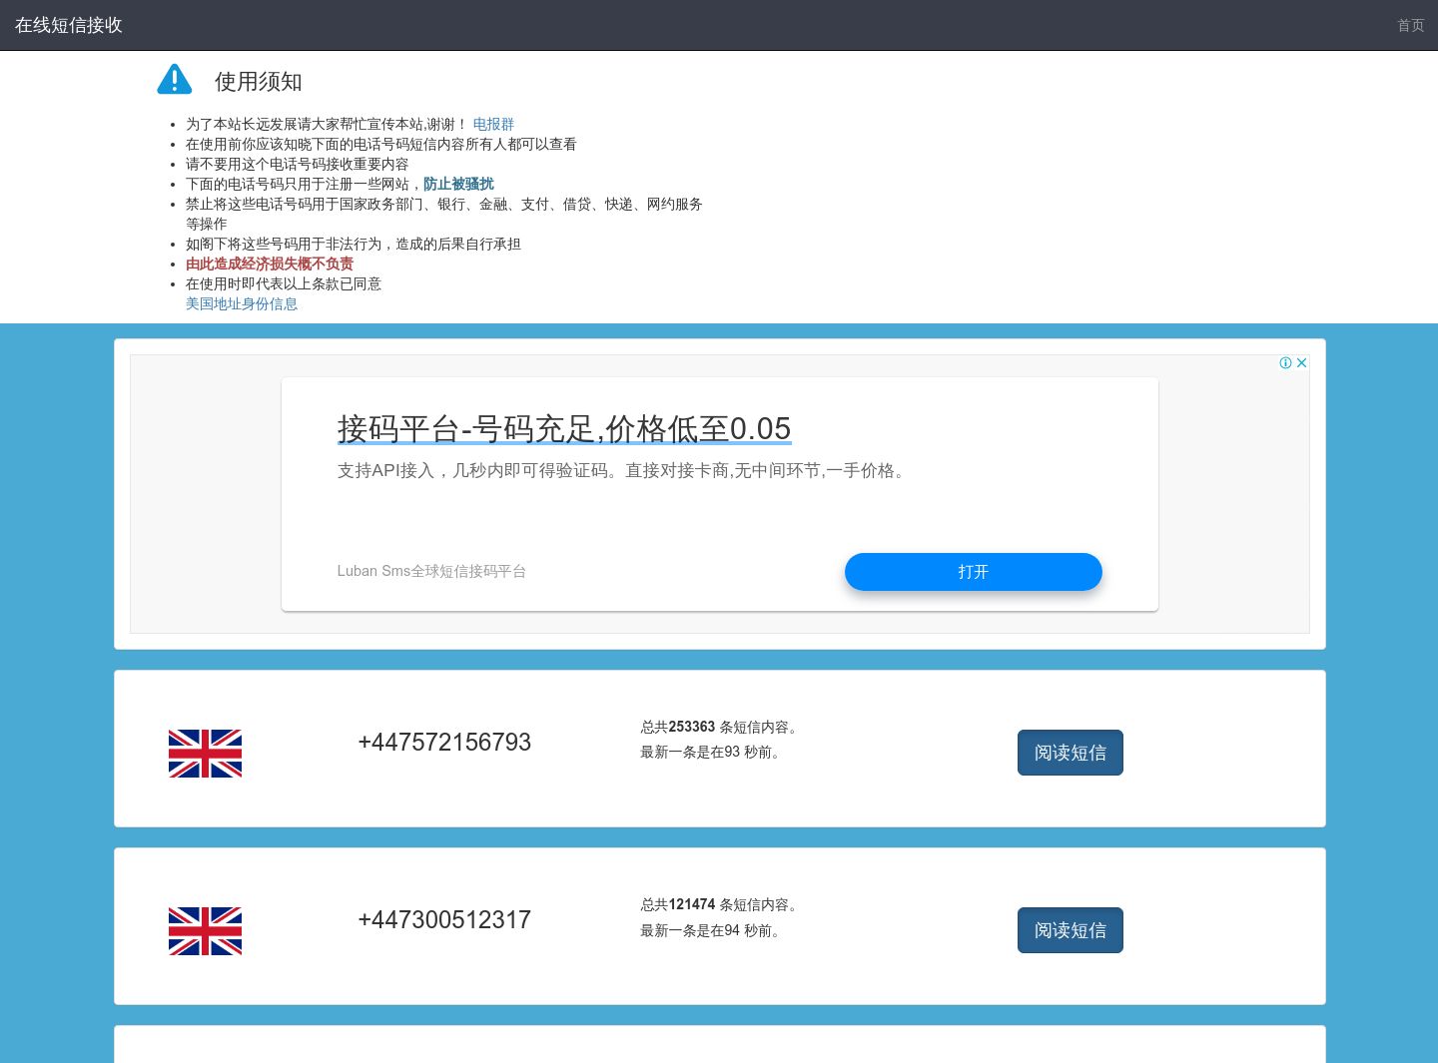Select the phone number +447300512317
Viewport: 1438px width, 1063px height.
(x=444, y=919)
